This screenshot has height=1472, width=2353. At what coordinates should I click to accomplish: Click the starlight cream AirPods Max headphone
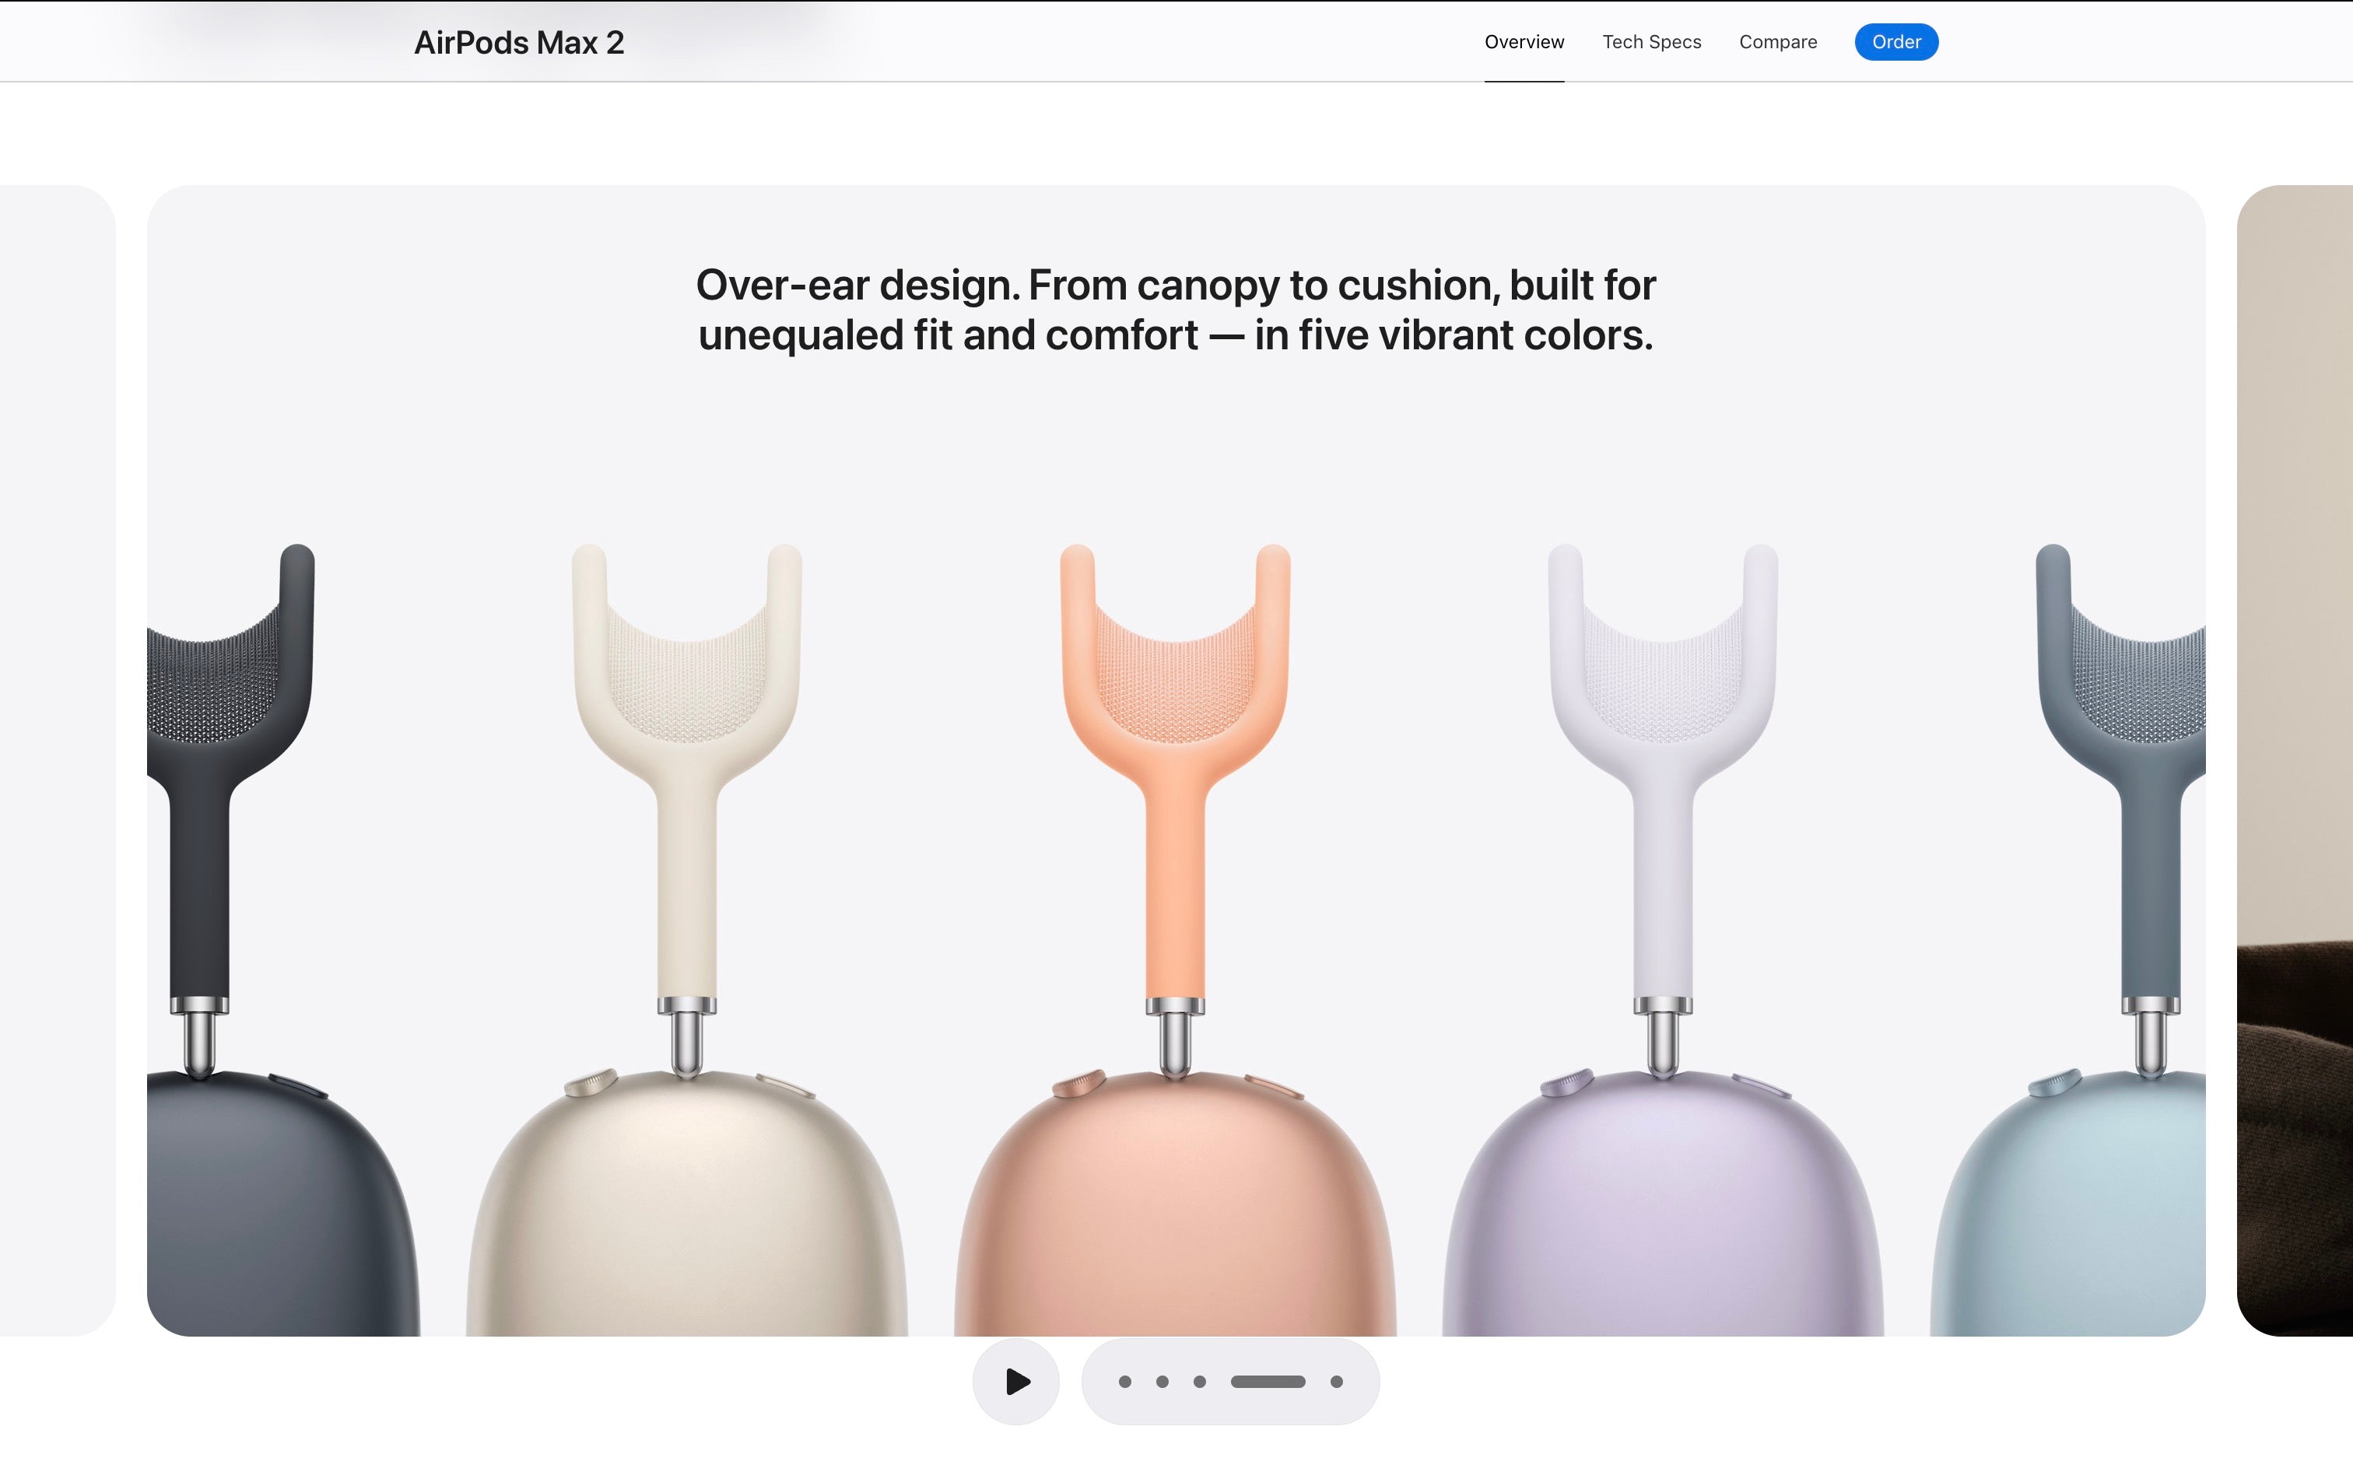[686, 940]
